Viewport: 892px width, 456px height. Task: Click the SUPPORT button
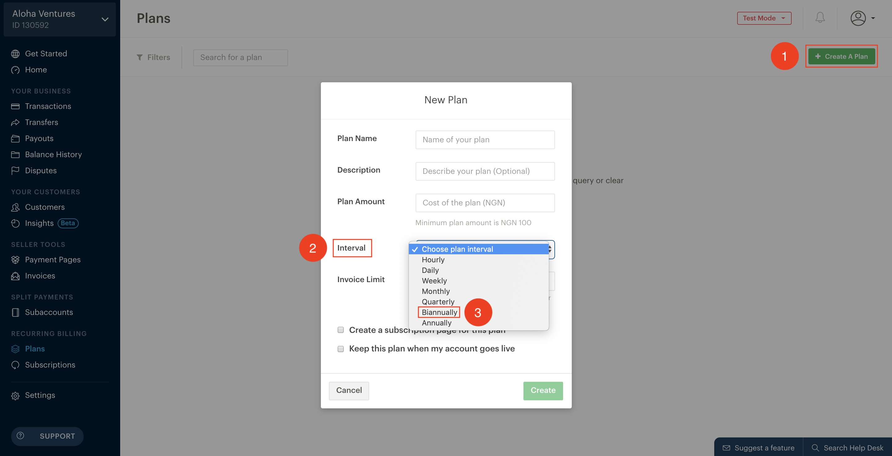click(47, 436)
